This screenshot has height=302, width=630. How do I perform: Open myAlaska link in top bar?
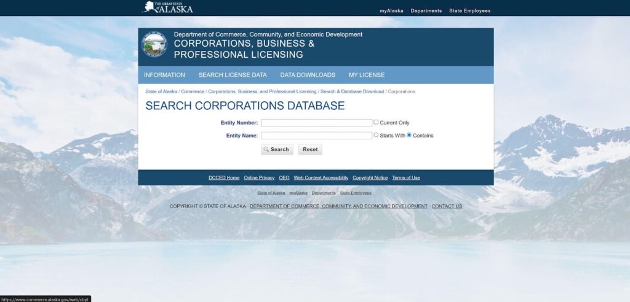[x=391, y=10]
